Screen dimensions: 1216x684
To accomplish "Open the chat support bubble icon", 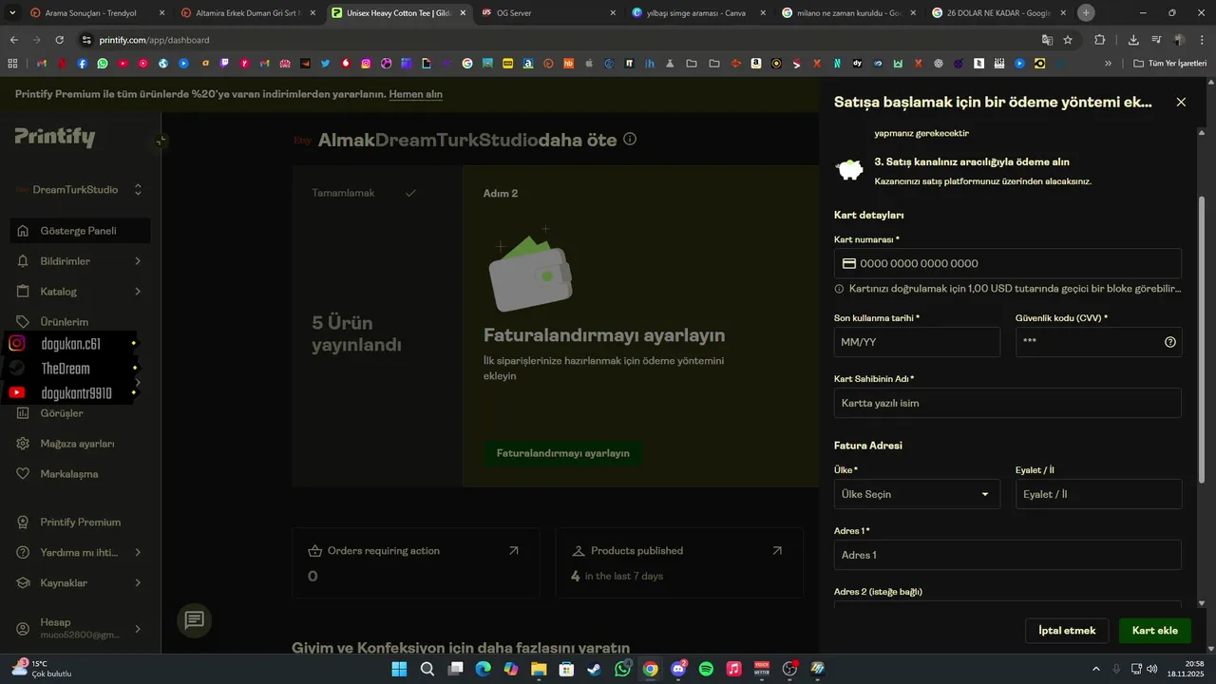I will click(195, 620).
